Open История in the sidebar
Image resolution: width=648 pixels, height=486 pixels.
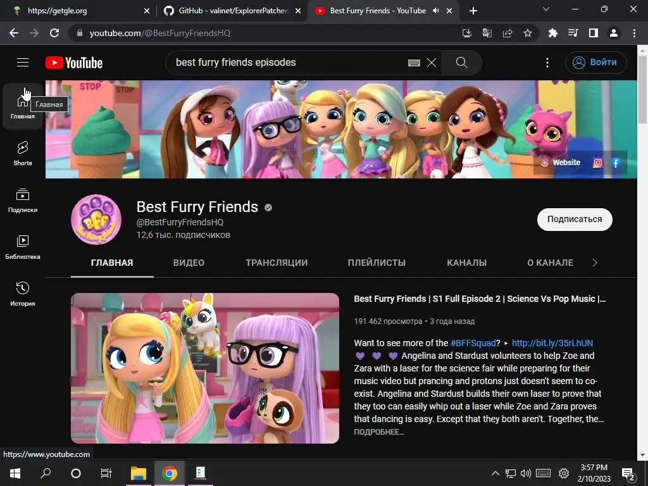pos(23,294)
